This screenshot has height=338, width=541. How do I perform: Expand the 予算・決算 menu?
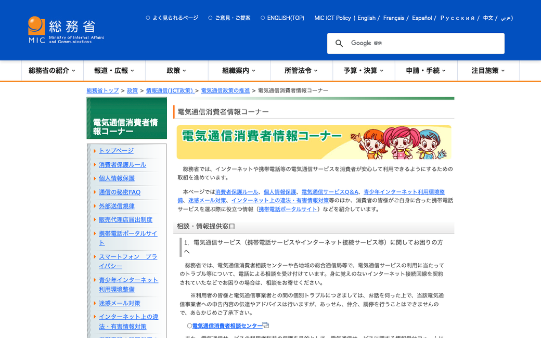[364, 71]
